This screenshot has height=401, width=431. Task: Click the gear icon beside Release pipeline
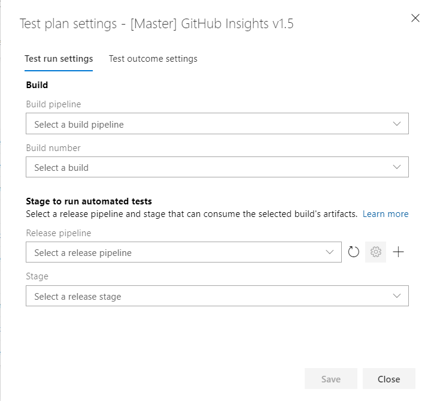pos(376,252)
